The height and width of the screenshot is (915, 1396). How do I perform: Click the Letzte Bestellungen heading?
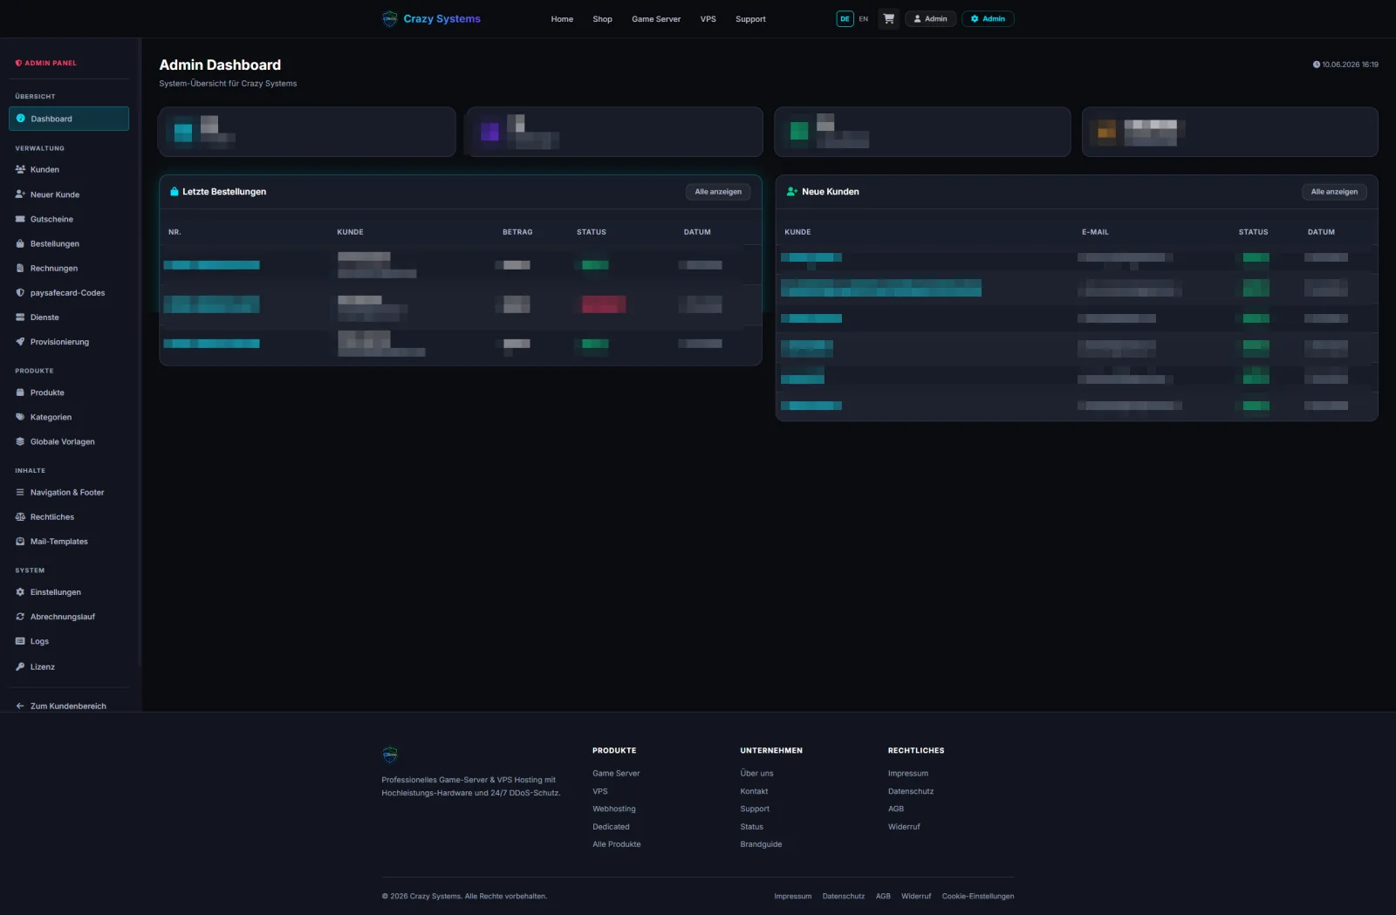pos(224,192)
